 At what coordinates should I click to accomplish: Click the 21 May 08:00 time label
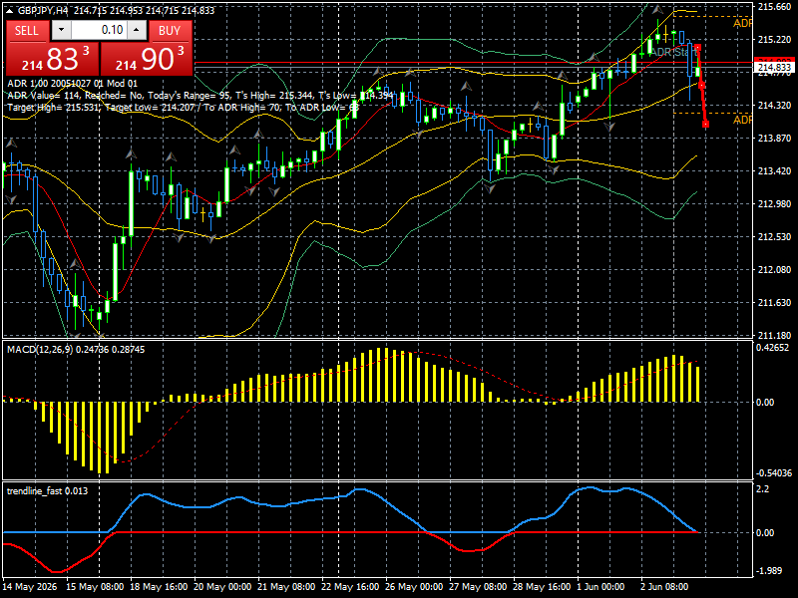pos(286,587)
